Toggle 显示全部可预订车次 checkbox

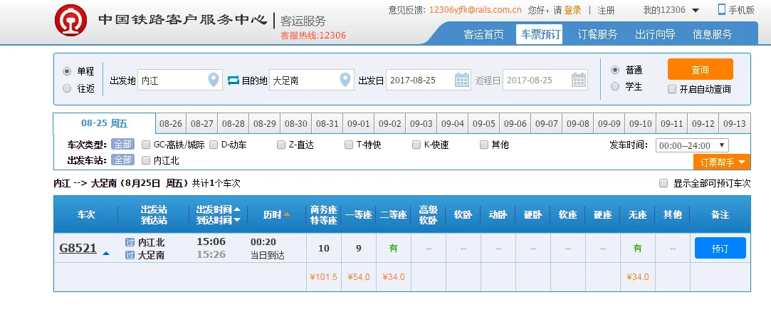664,184
